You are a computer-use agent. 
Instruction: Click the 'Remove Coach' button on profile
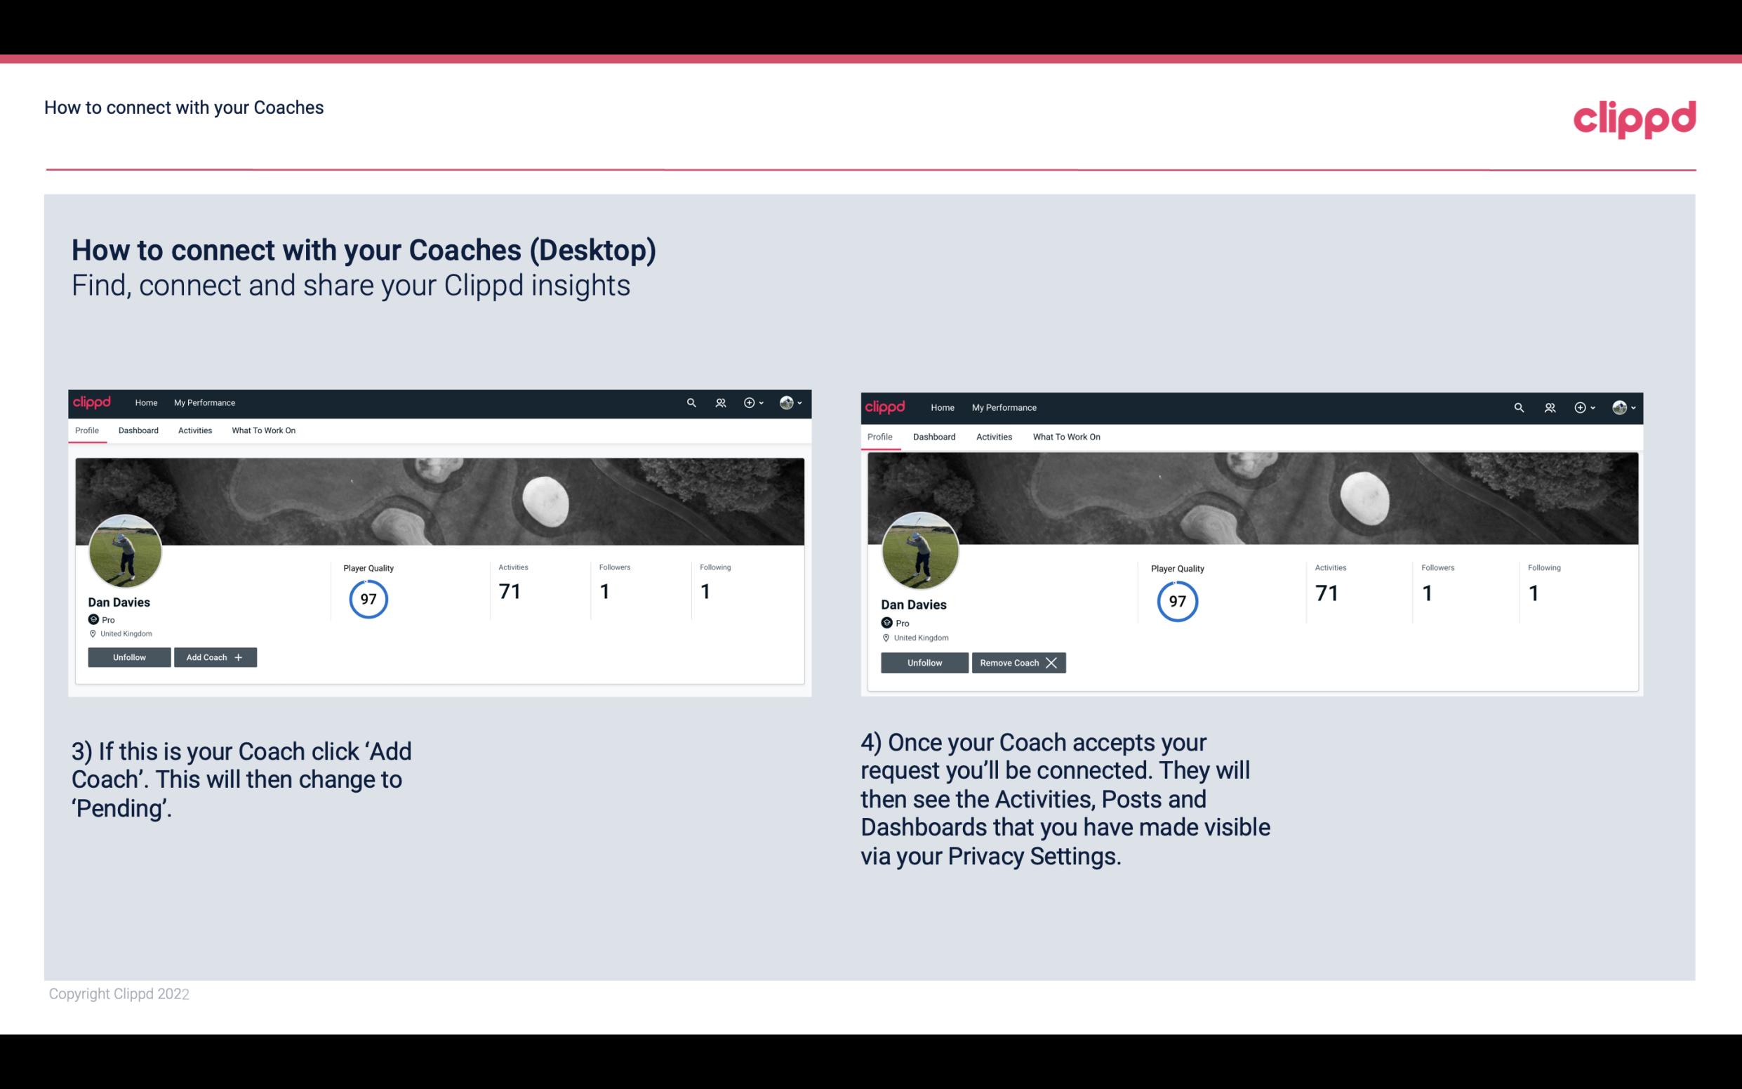click(x=1018, y=662)
